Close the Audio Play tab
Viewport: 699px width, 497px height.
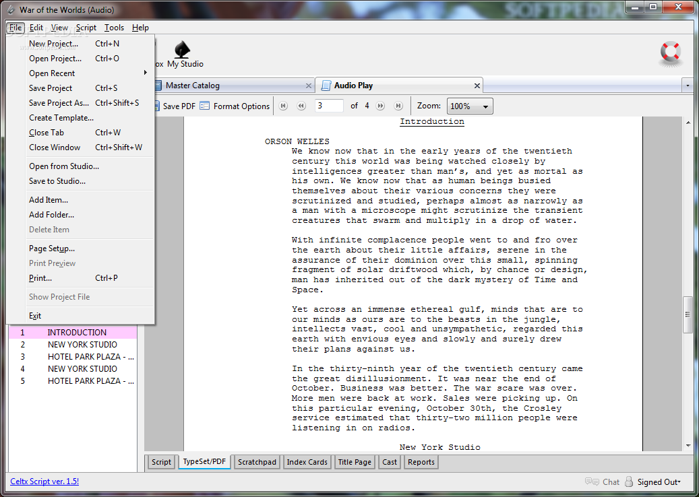pyautogui.click(x=477, y=86)
